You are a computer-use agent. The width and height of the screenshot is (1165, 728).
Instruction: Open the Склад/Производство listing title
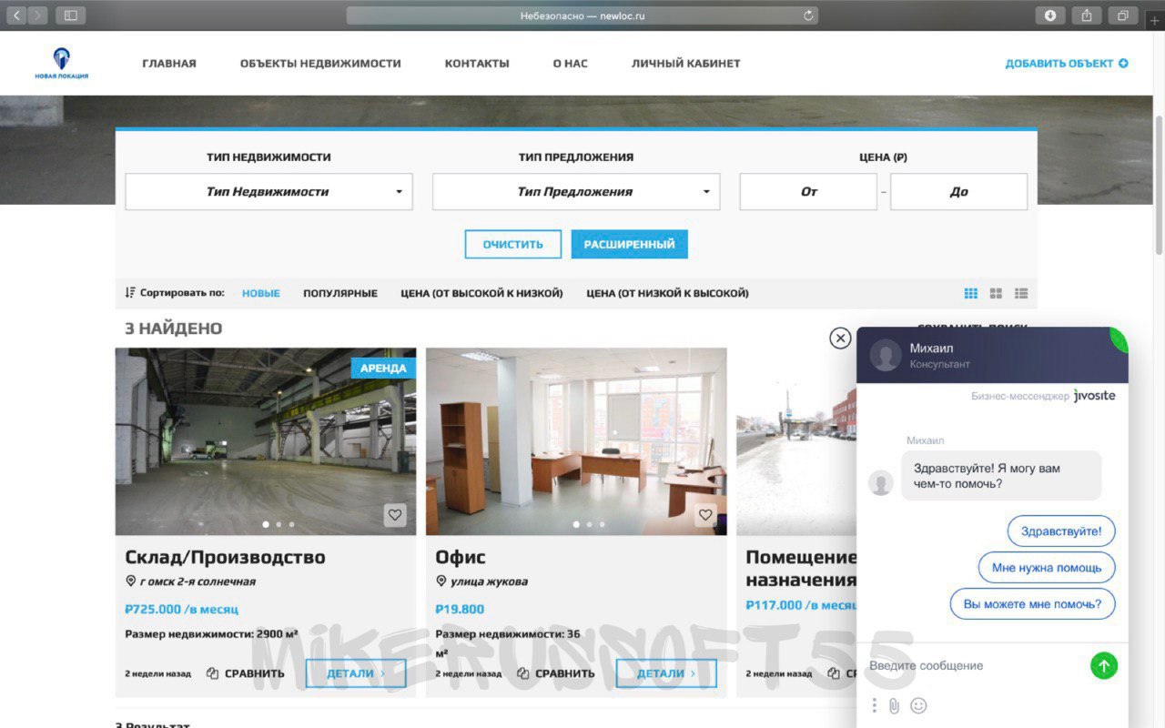click(x=225, y=557)
